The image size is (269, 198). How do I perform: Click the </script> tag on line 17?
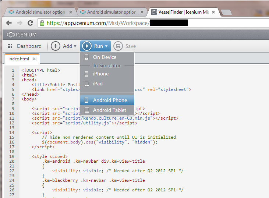pyautogui.click(x=43, y=147)
